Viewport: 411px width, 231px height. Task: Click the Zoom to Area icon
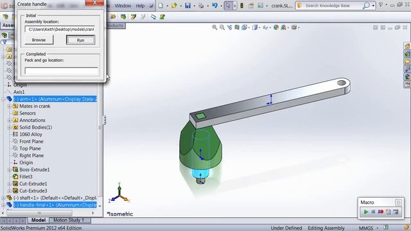point(222,27)
